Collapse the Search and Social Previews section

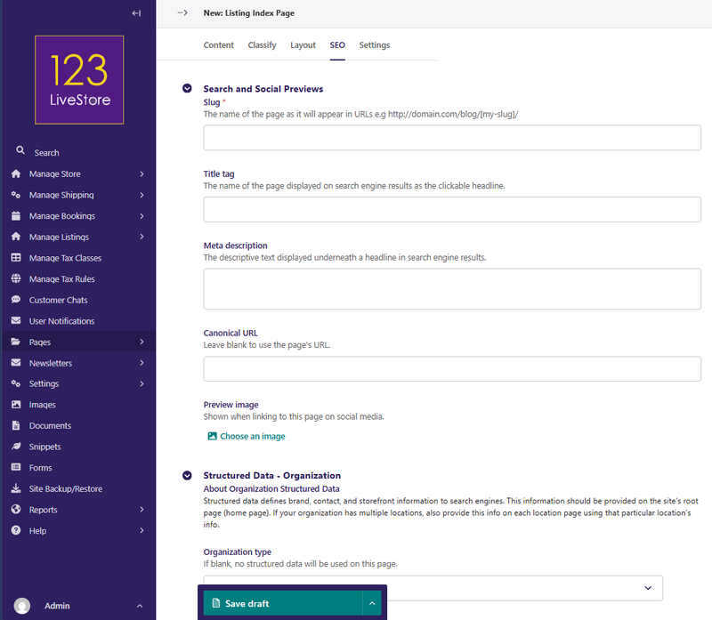click(187, 88)
